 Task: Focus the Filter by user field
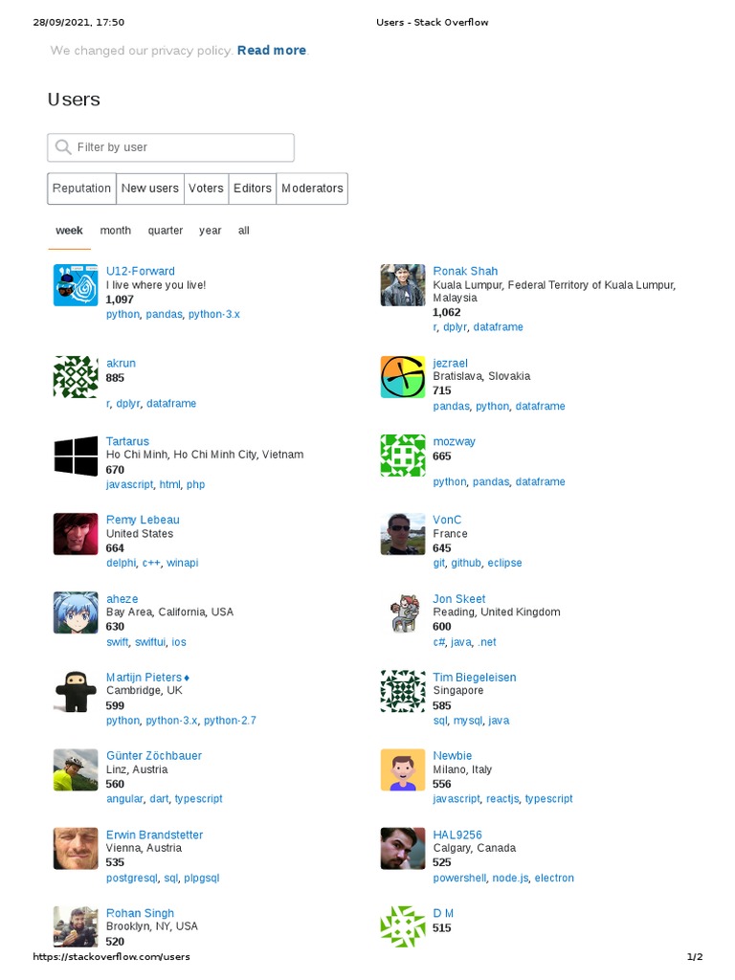[x=170, y=147]
